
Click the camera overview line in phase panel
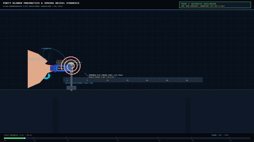coord(203,6)
